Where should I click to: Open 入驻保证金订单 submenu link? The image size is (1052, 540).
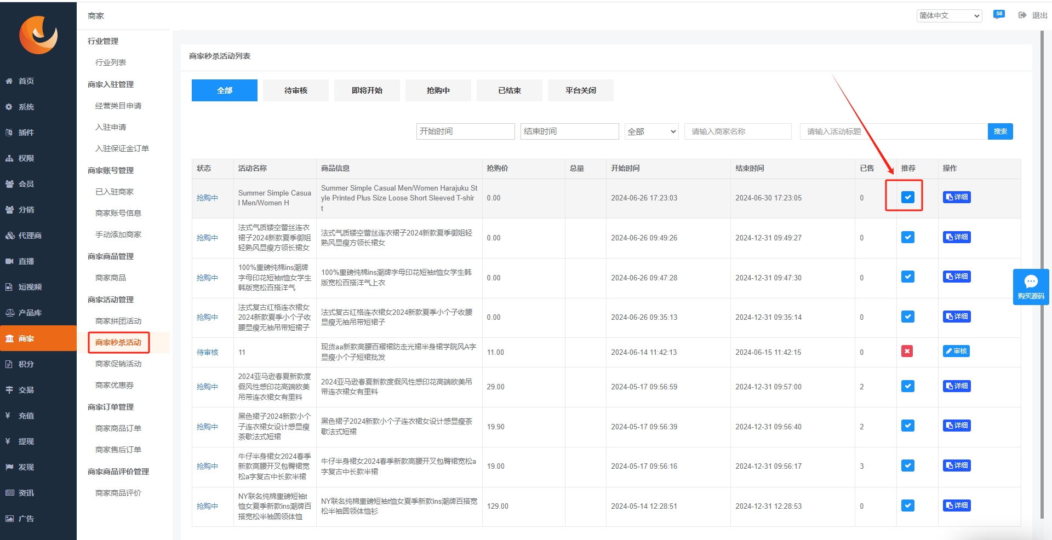122,148
